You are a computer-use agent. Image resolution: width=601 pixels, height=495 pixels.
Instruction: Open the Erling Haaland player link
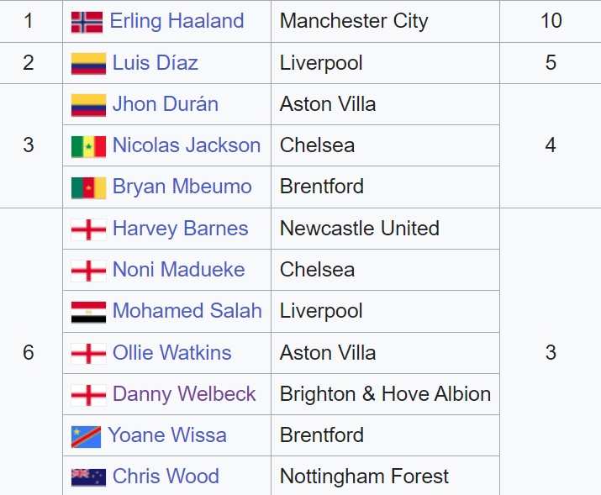pyautogui.click(x=177, y=21)
